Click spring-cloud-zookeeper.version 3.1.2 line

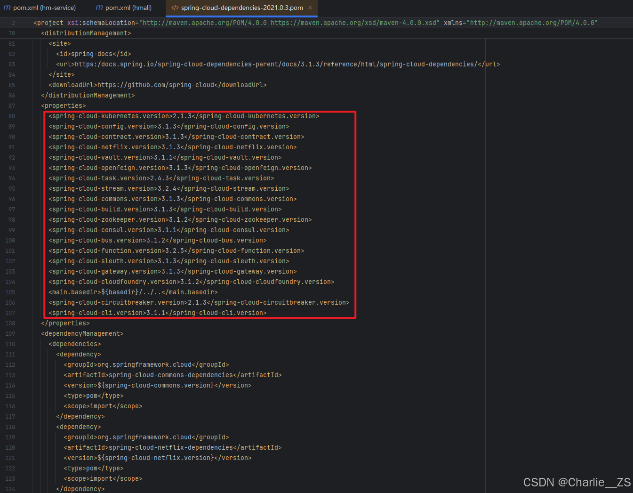[x=180, y=219]
